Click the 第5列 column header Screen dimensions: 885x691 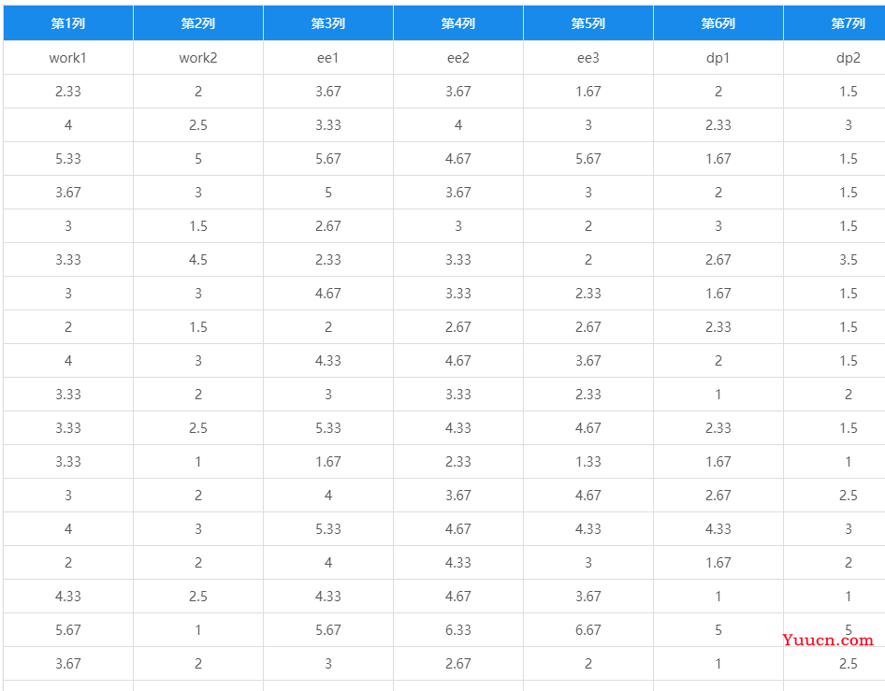tap(588, 23)
